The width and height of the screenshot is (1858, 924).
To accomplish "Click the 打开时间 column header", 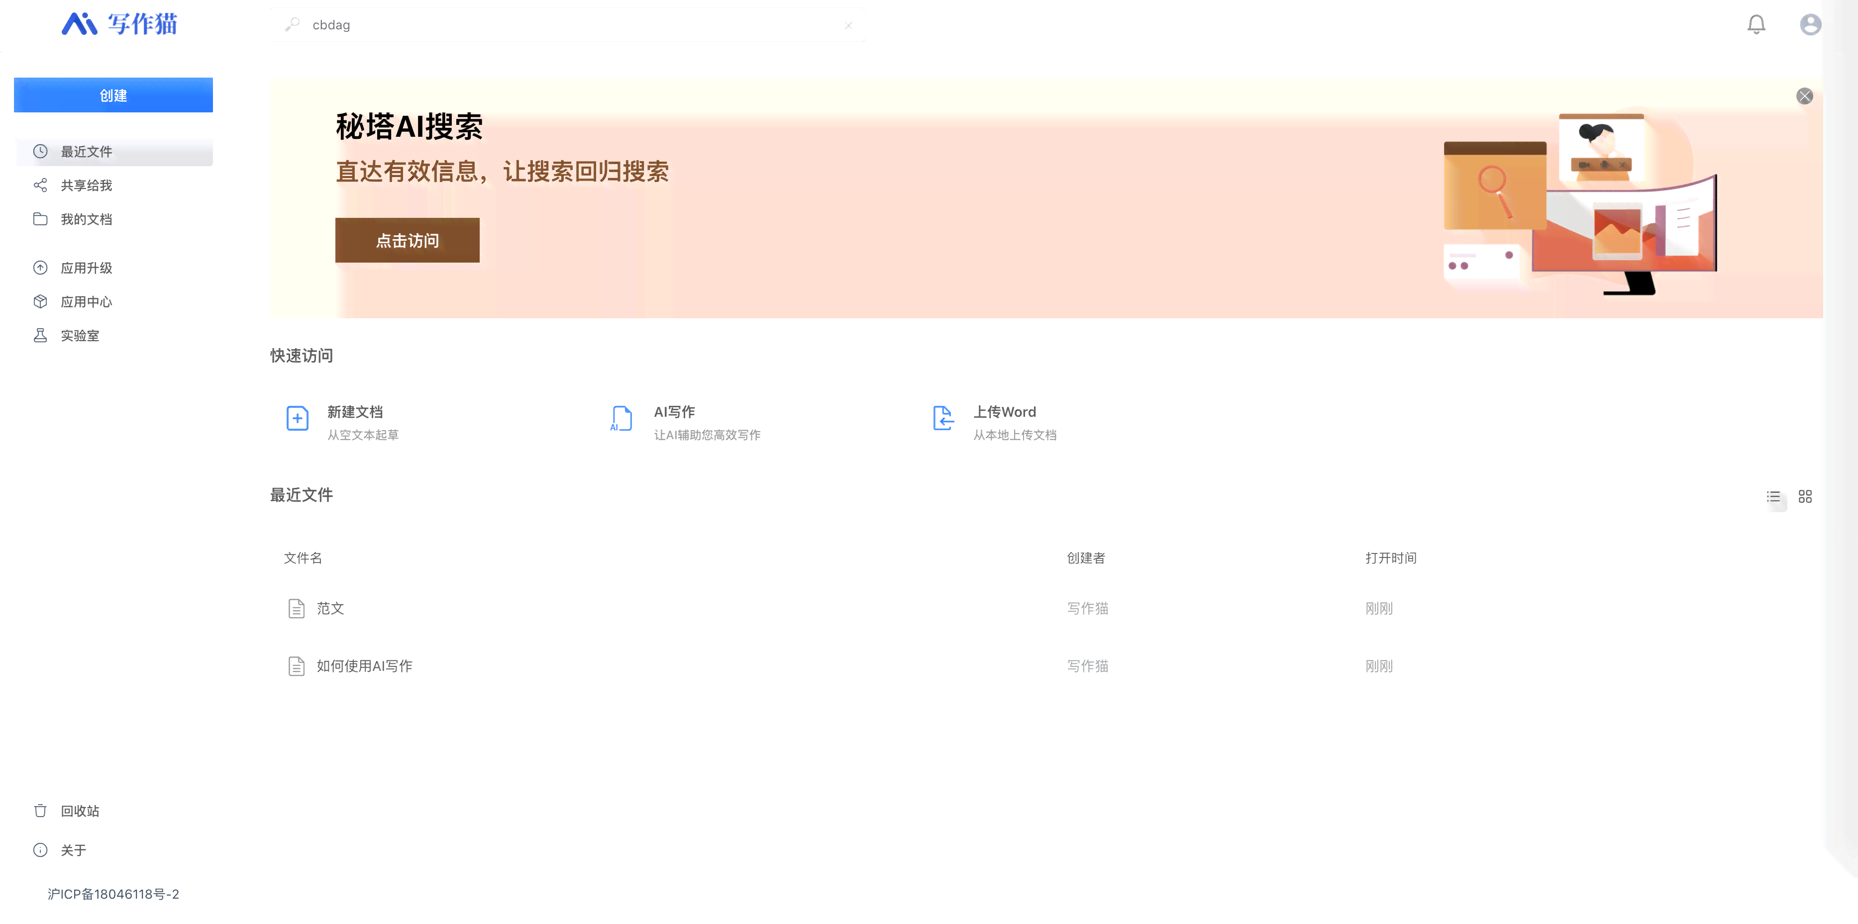I will point(1391,558).
